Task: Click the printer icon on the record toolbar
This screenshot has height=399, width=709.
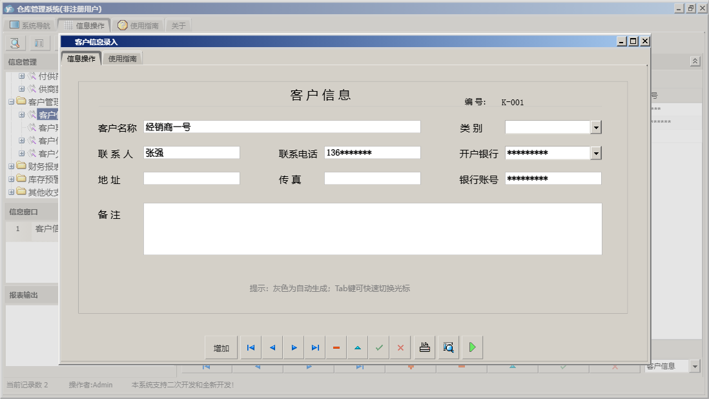Action: pos(424,347)
